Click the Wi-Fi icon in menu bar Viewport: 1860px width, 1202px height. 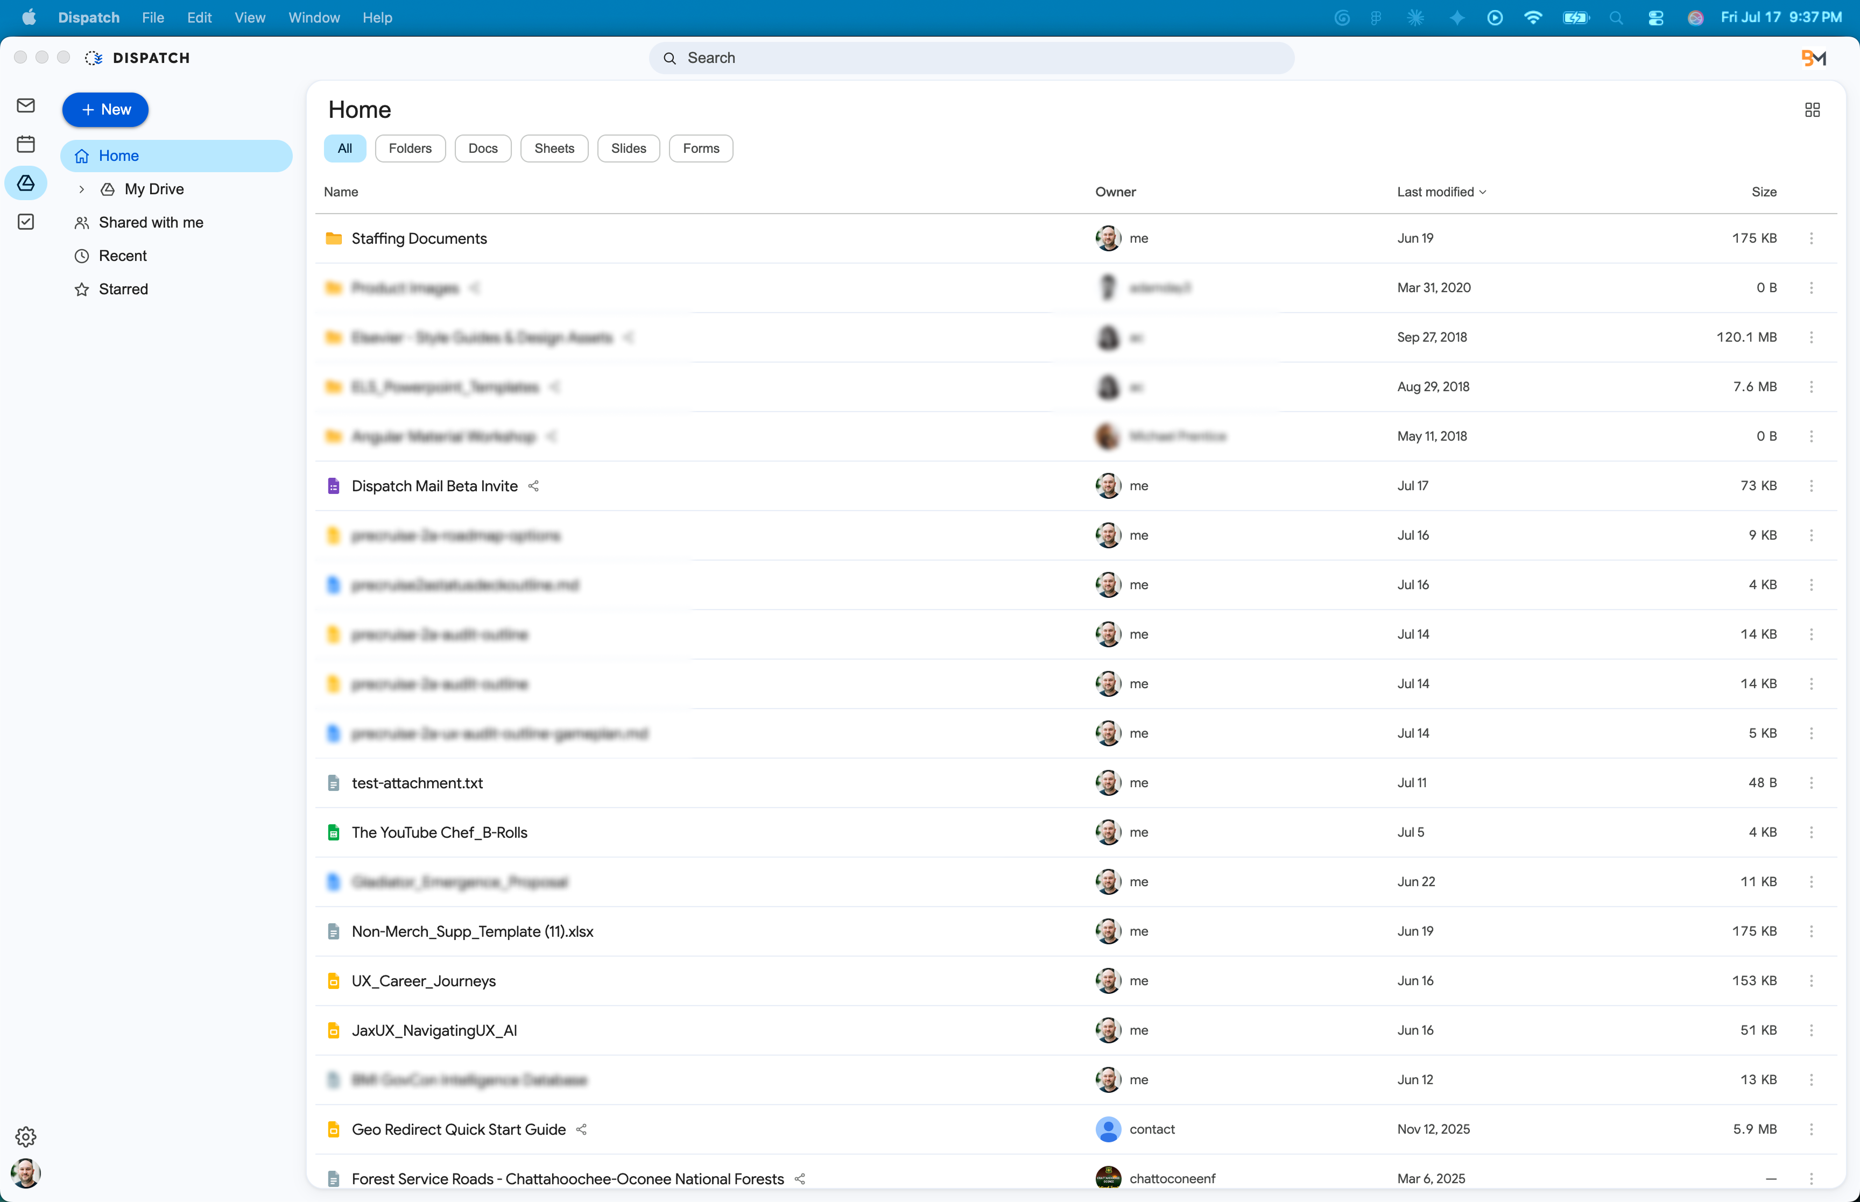1533,17
